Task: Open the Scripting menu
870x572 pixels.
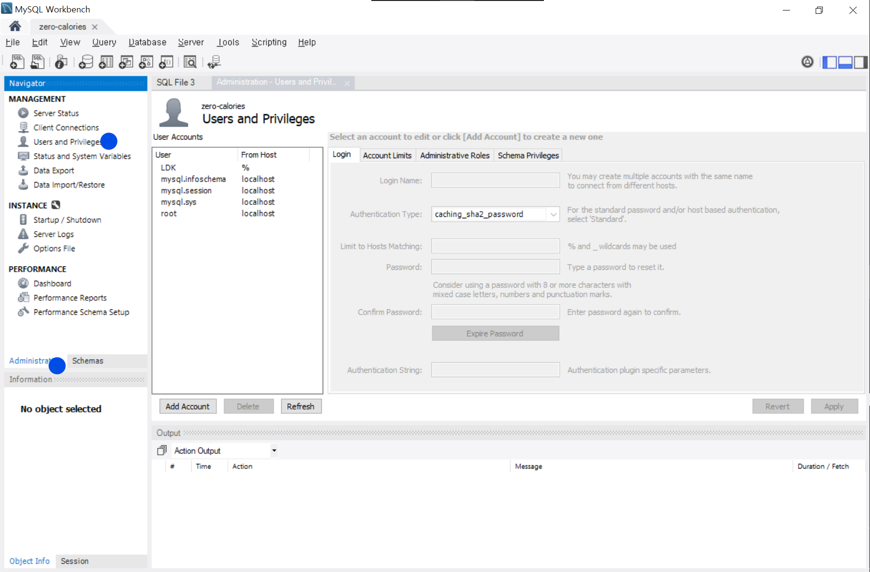Action: (269, 42)
